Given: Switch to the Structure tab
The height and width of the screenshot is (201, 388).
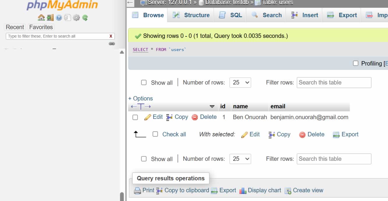Looking at the screenshot, I should 191,15.
